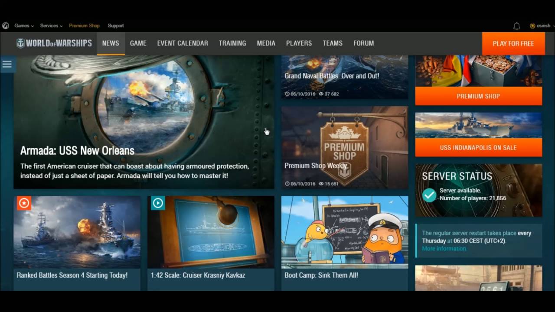Open the MEDIA menu item

pyautogui.click(x=266, y=43)
